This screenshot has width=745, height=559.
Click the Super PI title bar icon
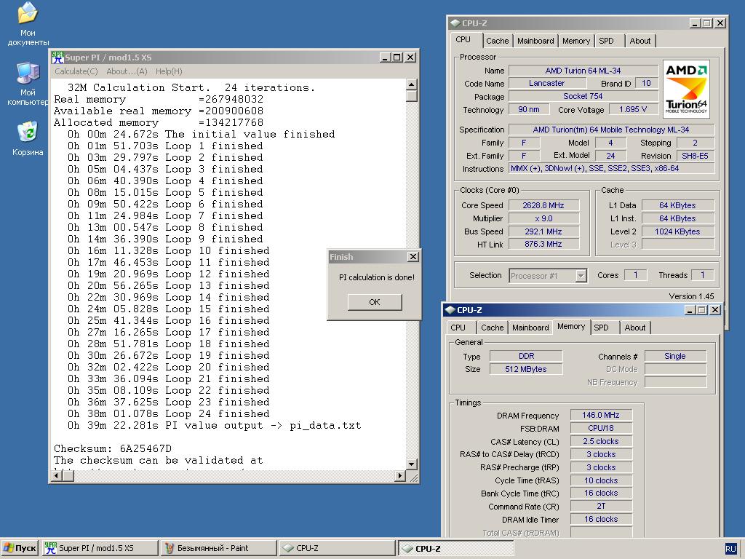pos(58,58)
